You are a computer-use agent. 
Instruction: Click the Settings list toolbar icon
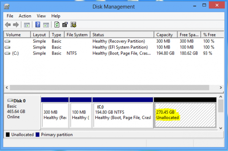(73, 24)
